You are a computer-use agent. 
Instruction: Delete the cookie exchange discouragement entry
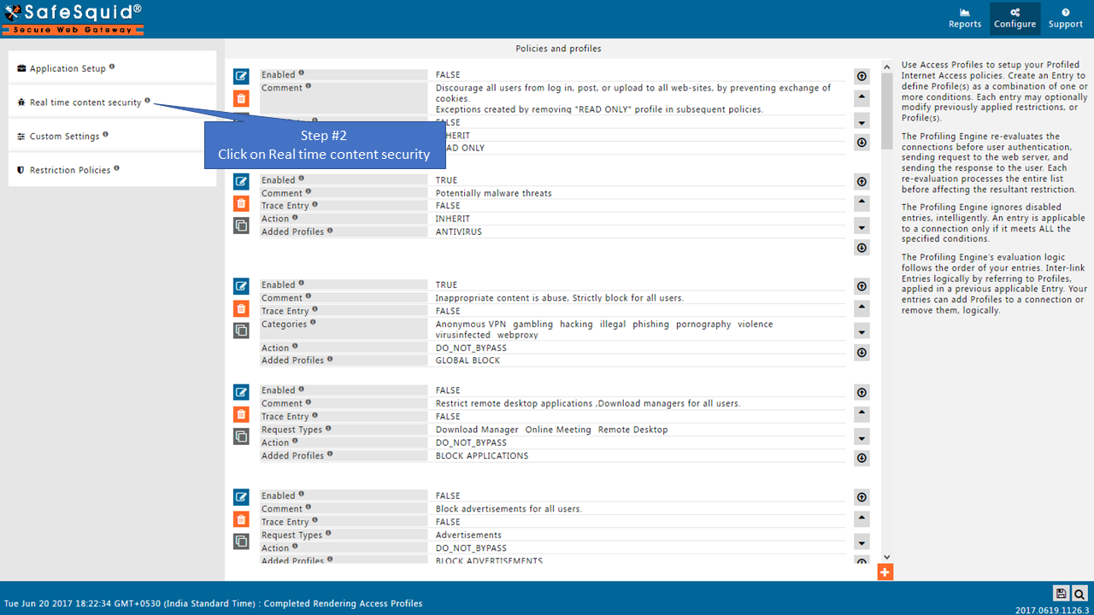(x=241, y=98)
